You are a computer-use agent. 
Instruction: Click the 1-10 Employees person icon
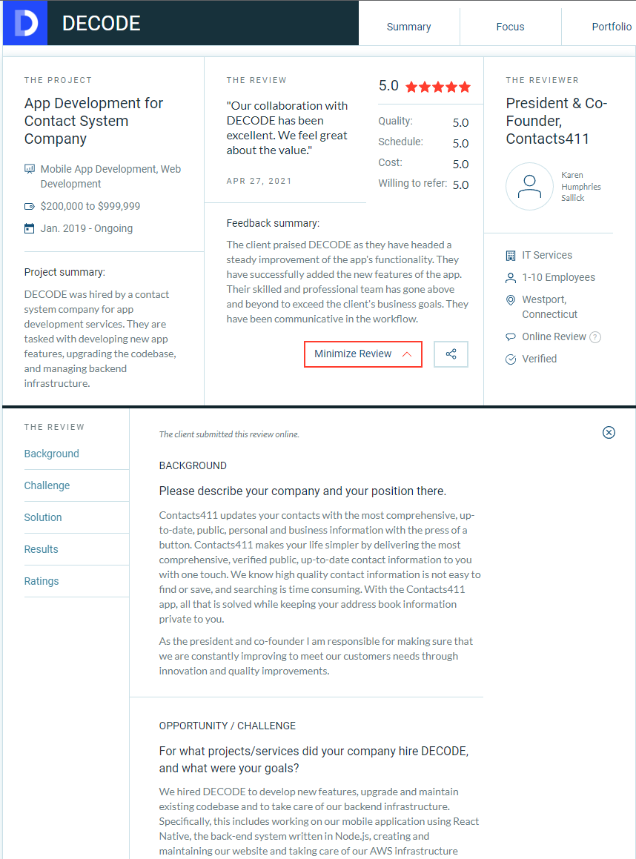tap(511, 278)
